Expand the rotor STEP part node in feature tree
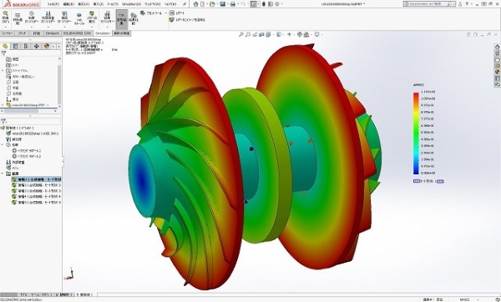 (x=3, y=105)
